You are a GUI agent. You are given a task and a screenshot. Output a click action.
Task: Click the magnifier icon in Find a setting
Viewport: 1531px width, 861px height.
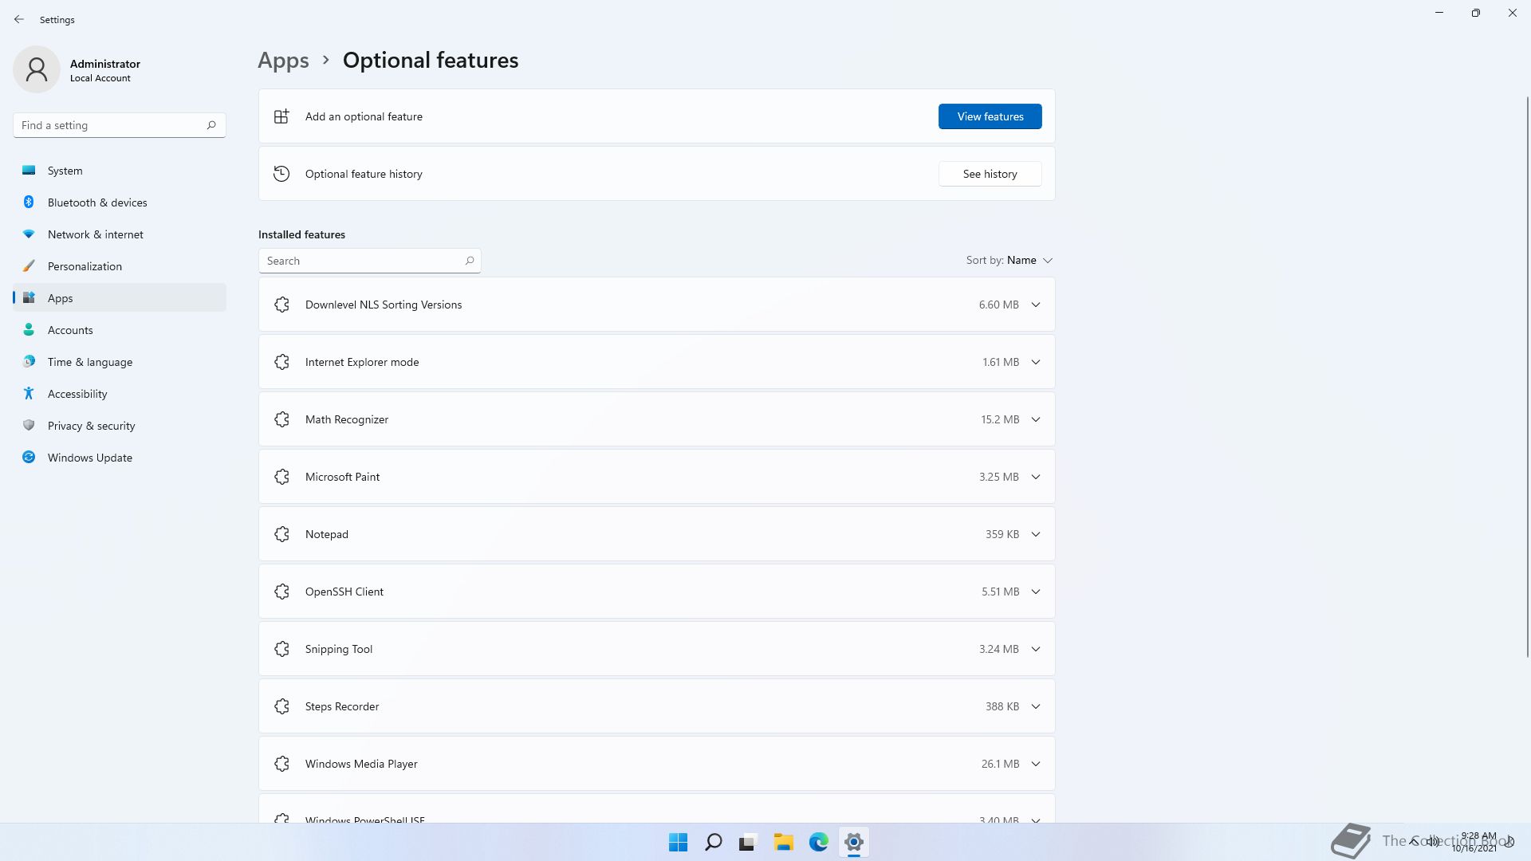(211, 125)
